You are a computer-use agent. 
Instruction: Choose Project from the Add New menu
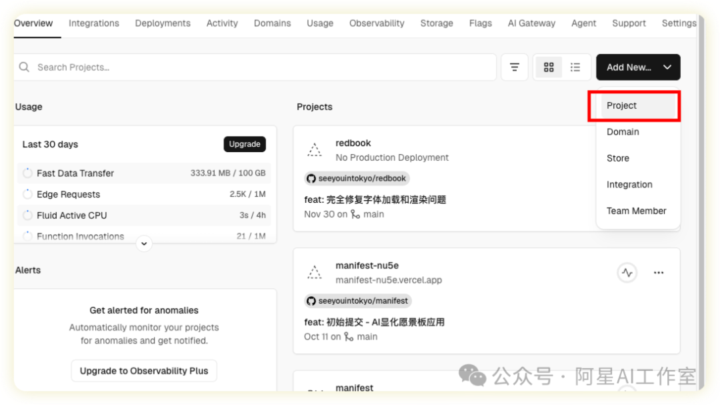[638, 105]
